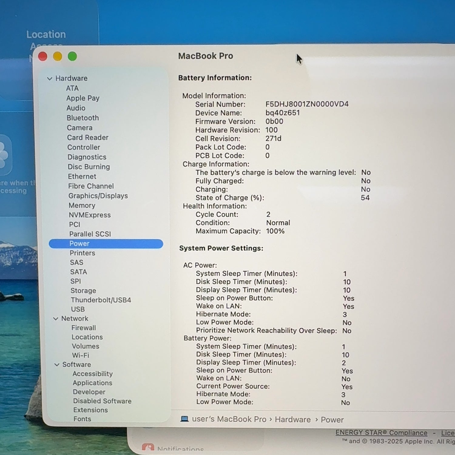Collapse the Hardware section chevron
455x455 pixels.
50,79
